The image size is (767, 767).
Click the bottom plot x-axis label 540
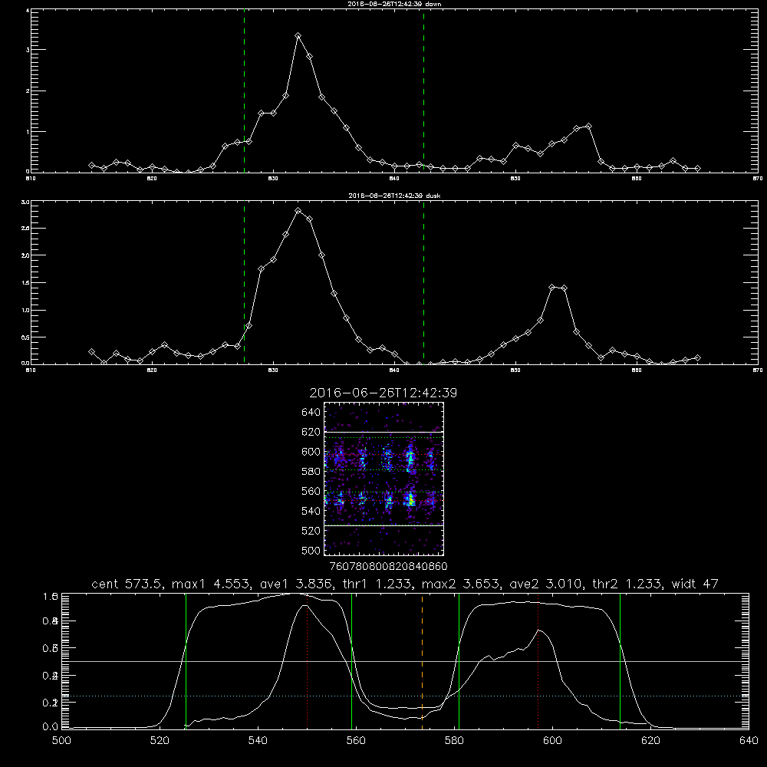point(258,741)
